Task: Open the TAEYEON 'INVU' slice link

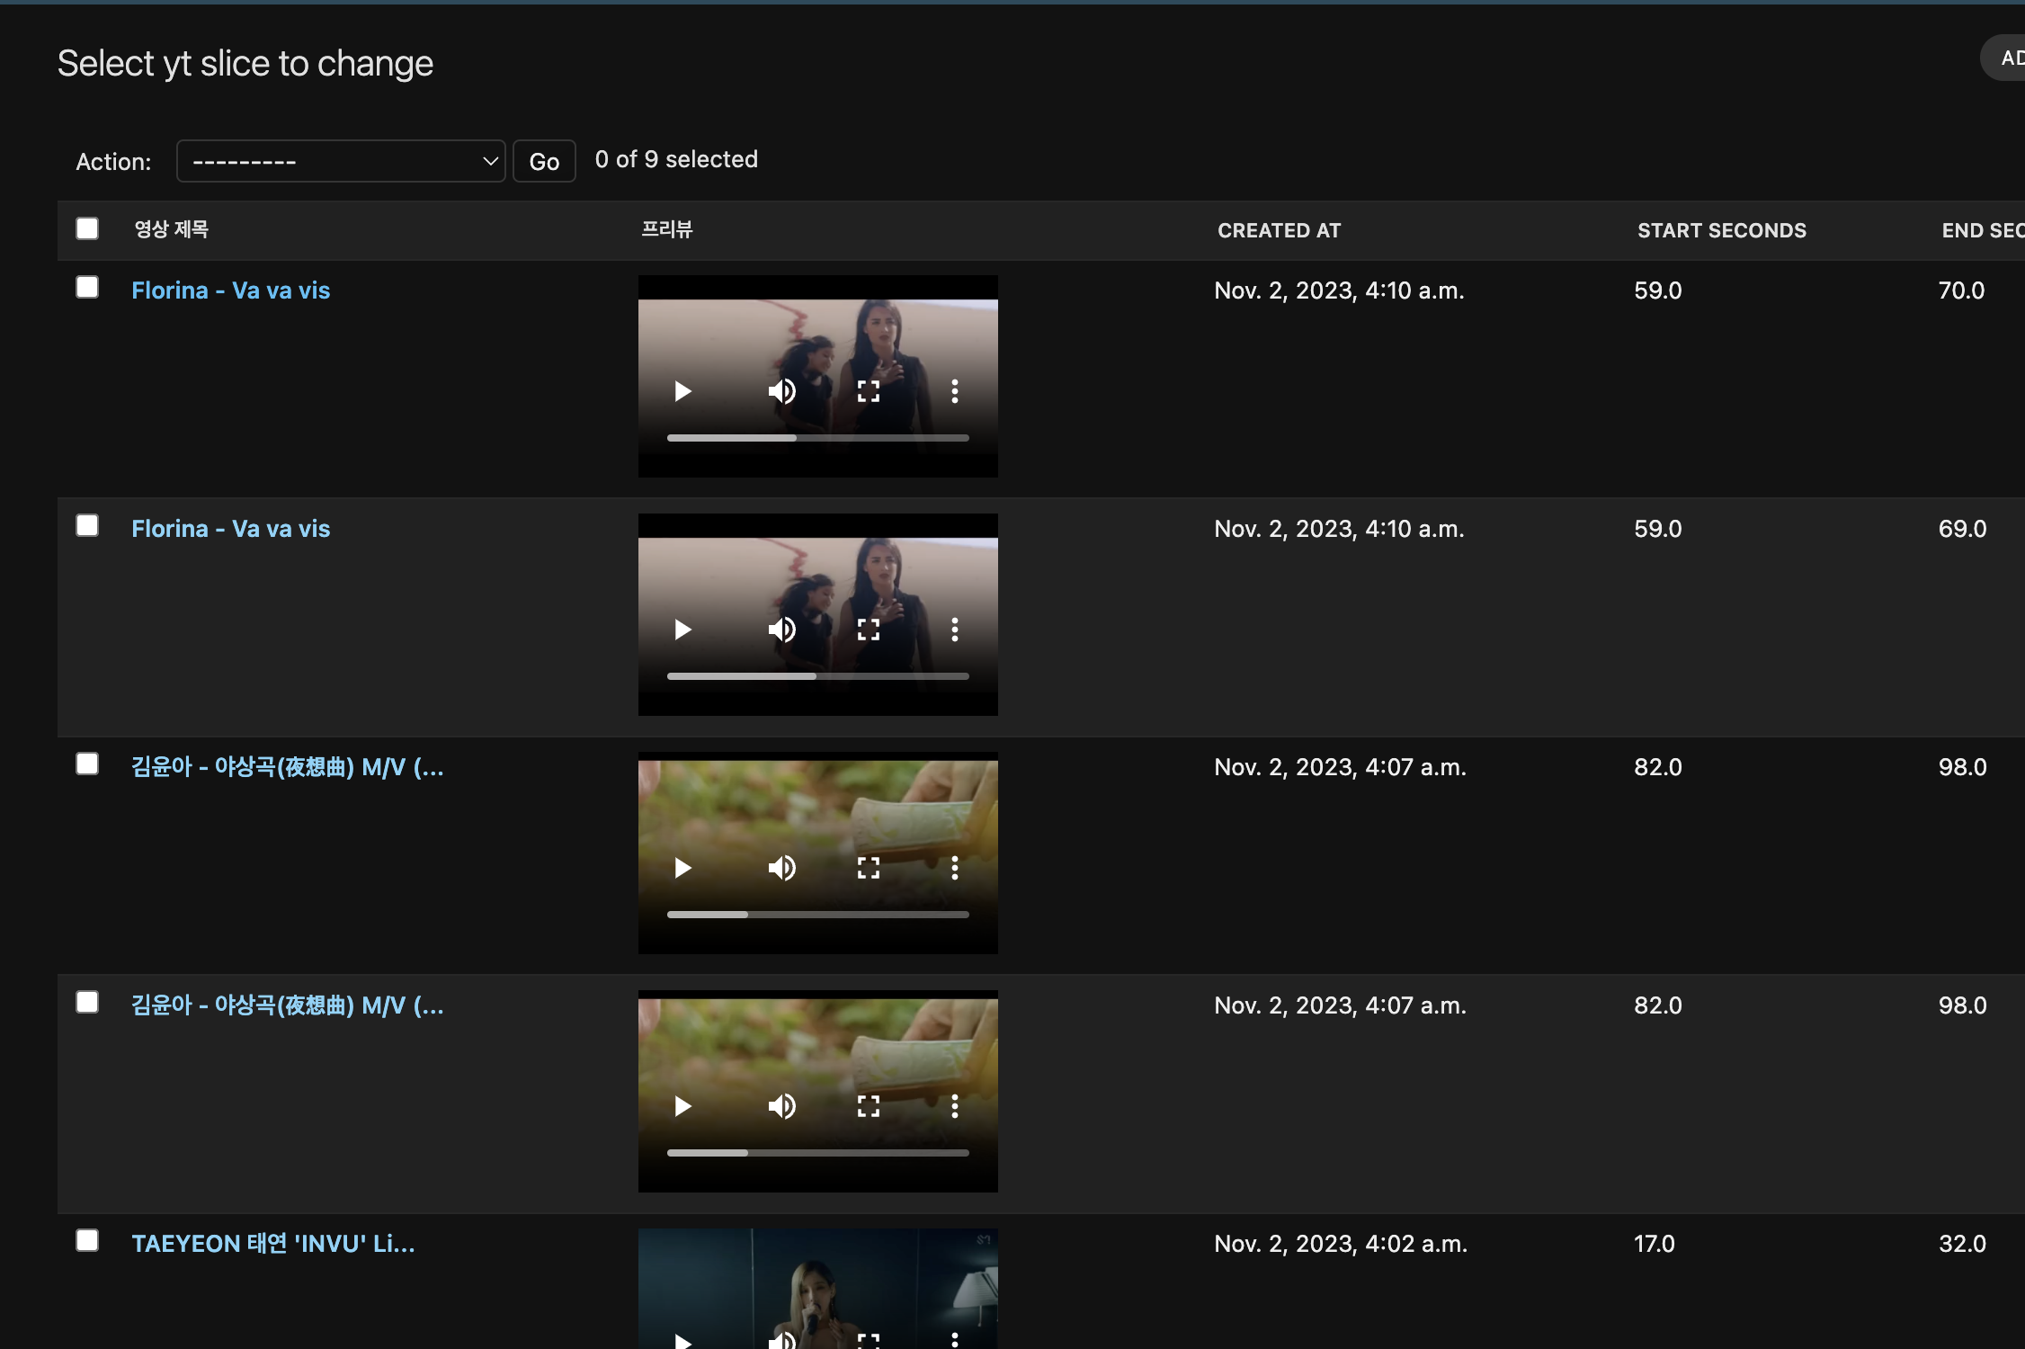Action: point(272,1244)
